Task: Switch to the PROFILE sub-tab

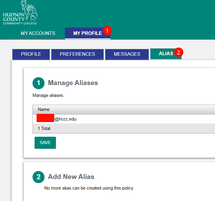Action: [31, 54]
